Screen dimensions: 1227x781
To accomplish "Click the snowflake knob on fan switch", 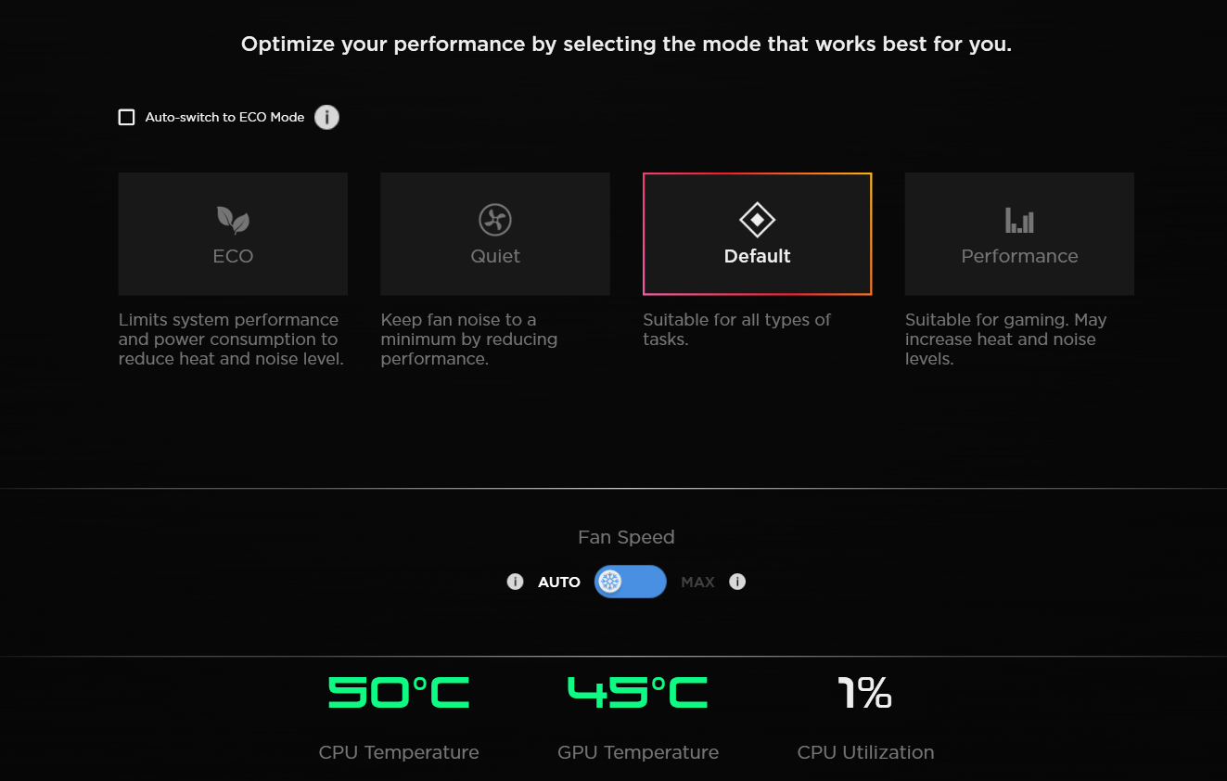I will coord(610,582).
